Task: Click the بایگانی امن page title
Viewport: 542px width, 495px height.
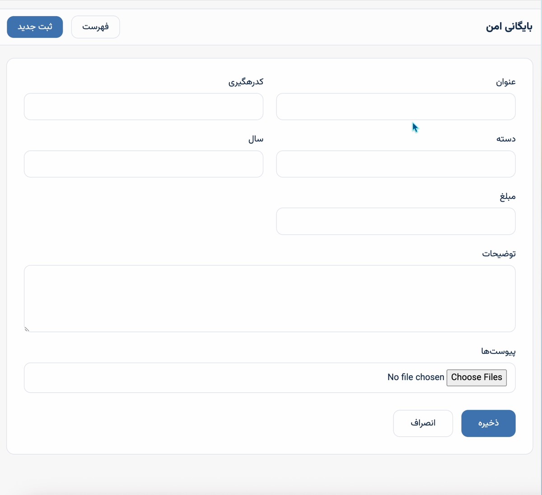Action: (509, 27)
